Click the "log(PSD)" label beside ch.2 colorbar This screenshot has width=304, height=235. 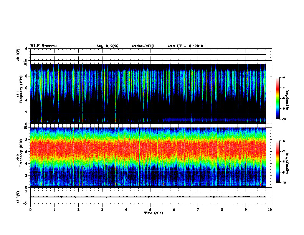[x=287, y=163]
